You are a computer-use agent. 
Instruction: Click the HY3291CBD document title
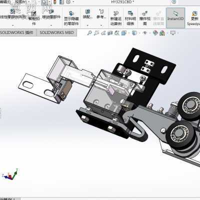pos(122,2)
